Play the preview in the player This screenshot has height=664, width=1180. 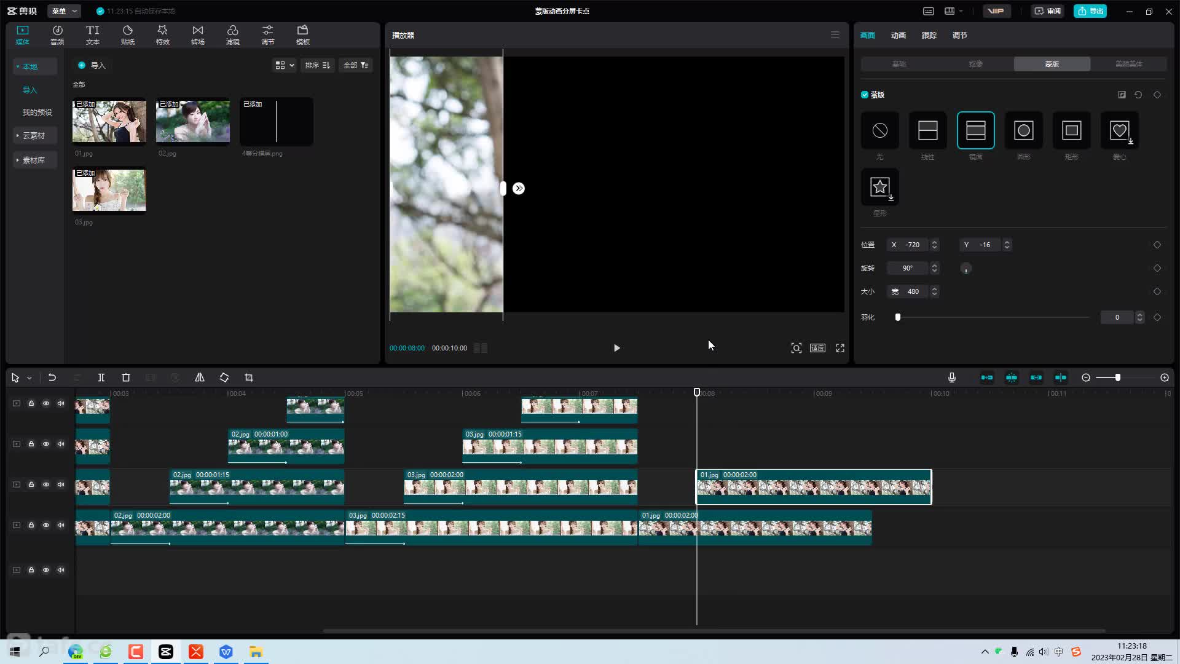click(x=616, y=348)
